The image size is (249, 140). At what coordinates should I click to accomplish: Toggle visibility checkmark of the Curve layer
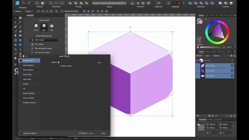[232, 61]
